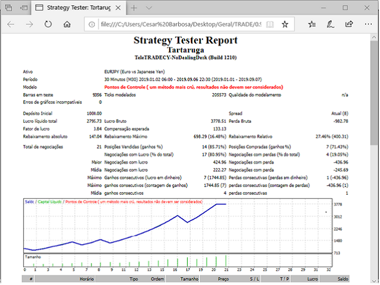Open Settings and more menu

[368, 25]
